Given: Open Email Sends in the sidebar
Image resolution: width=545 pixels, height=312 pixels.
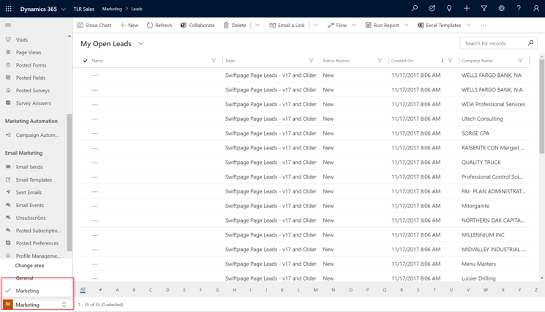Looking at the screenshot, I should (x=29, y=167).
